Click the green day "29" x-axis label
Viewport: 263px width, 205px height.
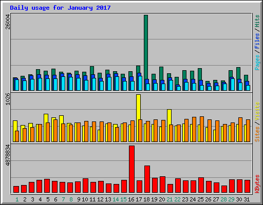point(231,199)
